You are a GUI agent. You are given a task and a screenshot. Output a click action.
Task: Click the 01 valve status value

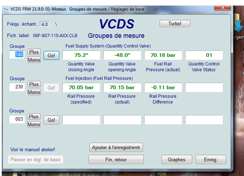[x=204, y=55]
